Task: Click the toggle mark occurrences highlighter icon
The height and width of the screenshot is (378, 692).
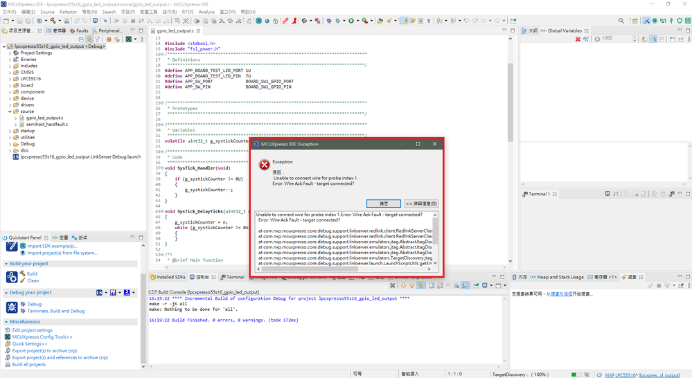Action: click(404, 21)
